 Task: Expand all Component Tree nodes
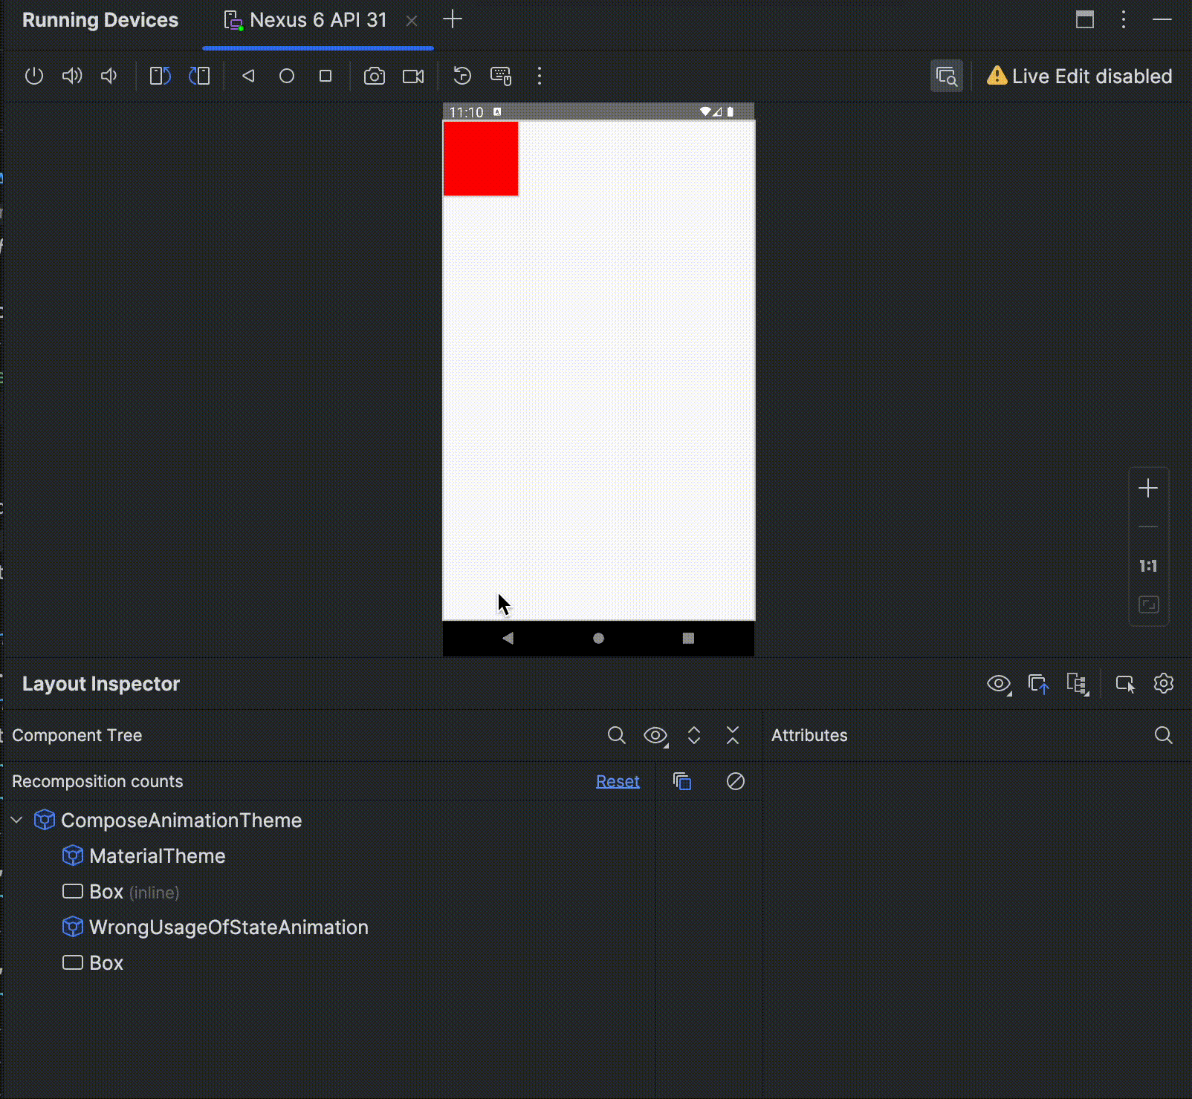(x=694, y=735)
